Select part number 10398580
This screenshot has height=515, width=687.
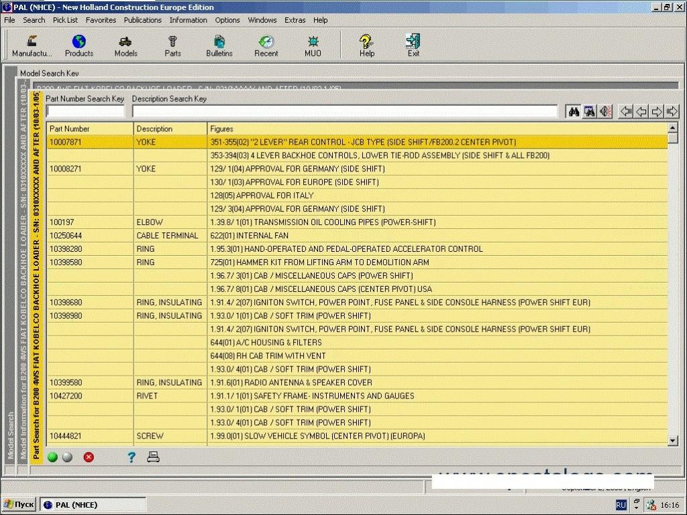[x=65, y=263]
